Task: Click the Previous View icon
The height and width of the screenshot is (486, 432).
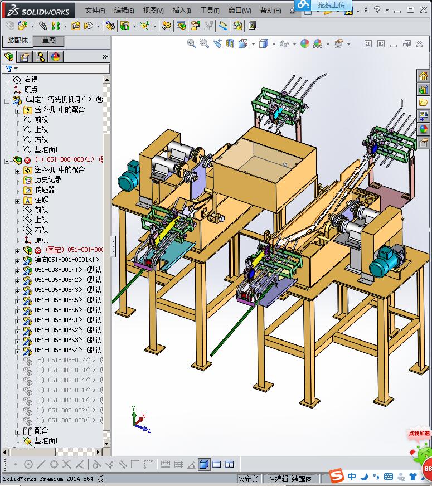Action: (217, 43)
